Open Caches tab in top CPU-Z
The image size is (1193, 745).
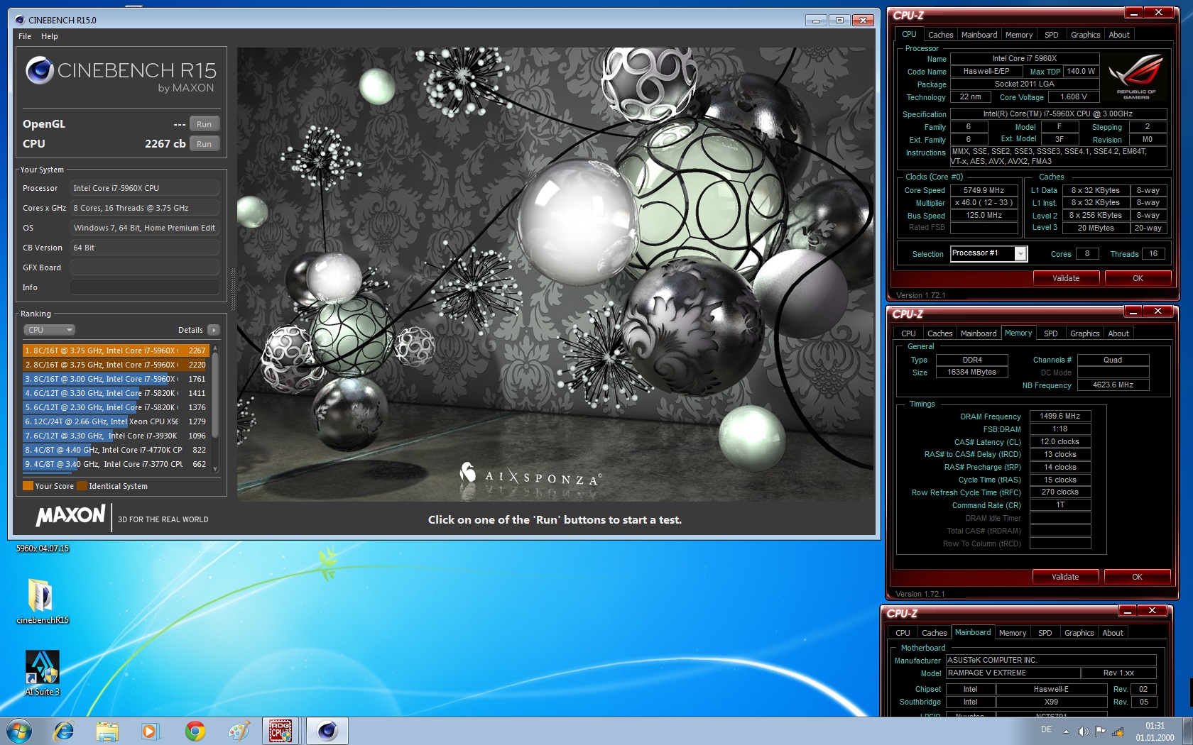coord(940,35)
